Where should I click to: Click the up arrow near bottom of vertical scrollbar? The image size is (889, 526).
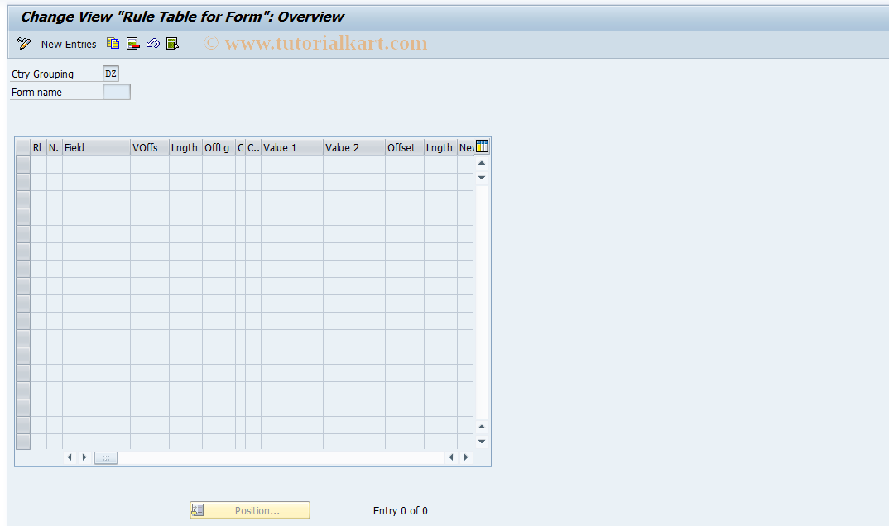482,427
